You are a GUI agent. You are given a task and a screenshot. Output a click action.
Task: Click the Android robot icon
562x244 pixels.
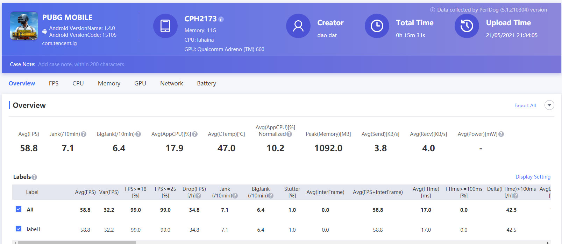(x=45, y=32)
